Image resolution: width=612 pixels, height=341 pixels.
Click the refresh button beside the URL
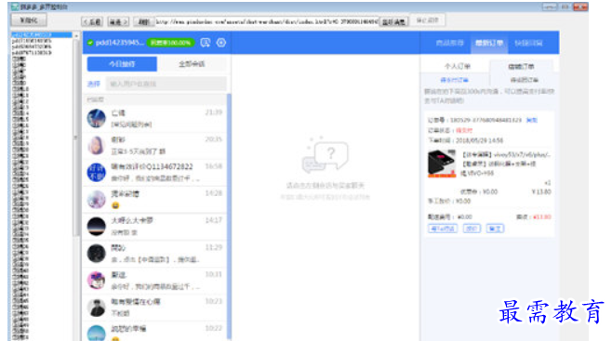[x=143, y=21]
